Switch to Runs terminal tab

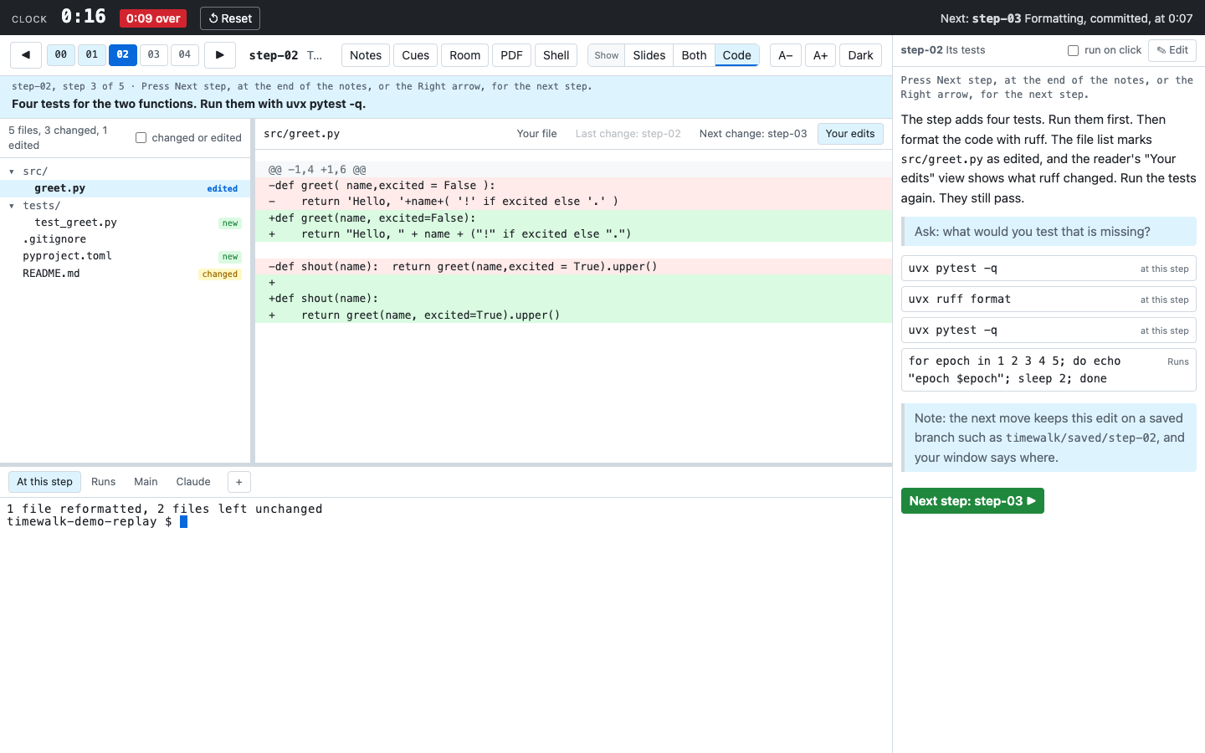(x=103, y=482)
